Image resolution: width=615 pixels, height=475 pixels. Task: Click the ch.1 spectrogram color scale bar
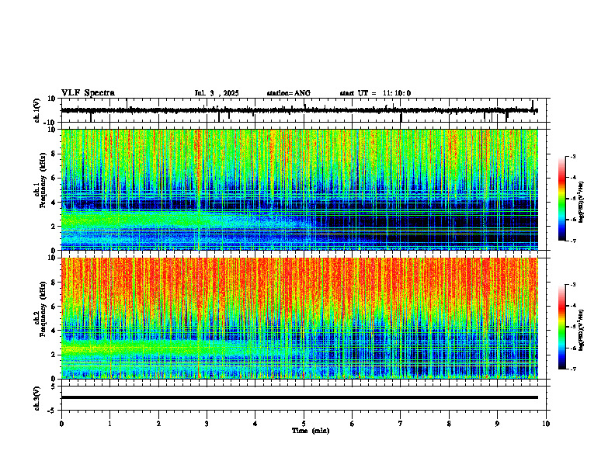pos(561,199)
